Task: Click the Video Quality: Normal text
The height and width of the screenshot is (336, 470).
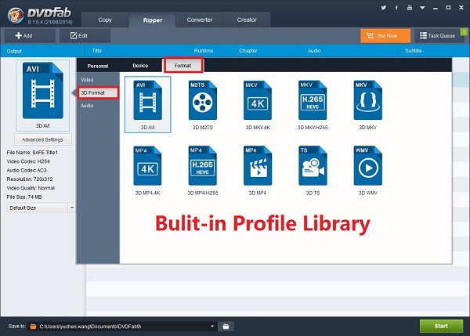Action: (x=31, y=188)
